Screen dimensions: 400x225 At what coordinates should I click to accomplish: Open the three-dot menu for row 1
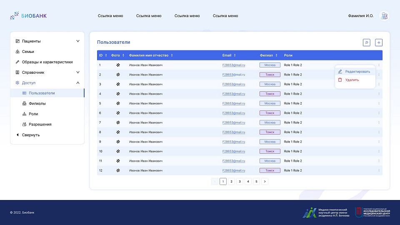coord(379,65)
